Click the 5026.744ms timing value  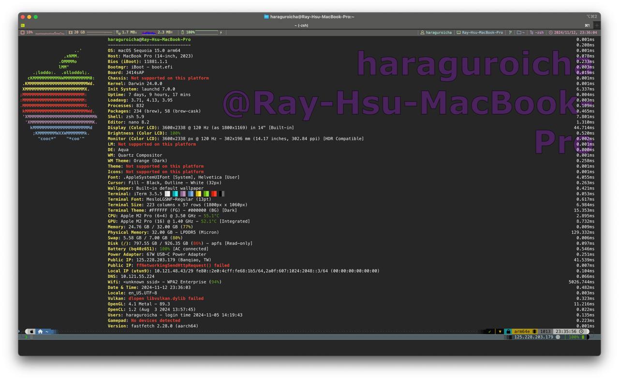582,282
